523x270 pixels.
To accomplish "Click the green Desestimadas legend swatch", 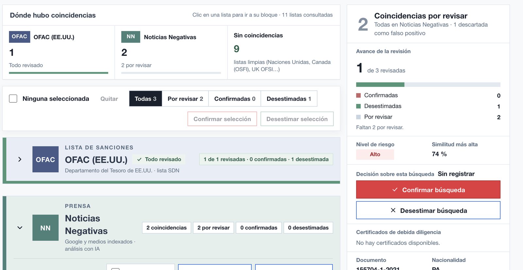I will tap(358, 106).
